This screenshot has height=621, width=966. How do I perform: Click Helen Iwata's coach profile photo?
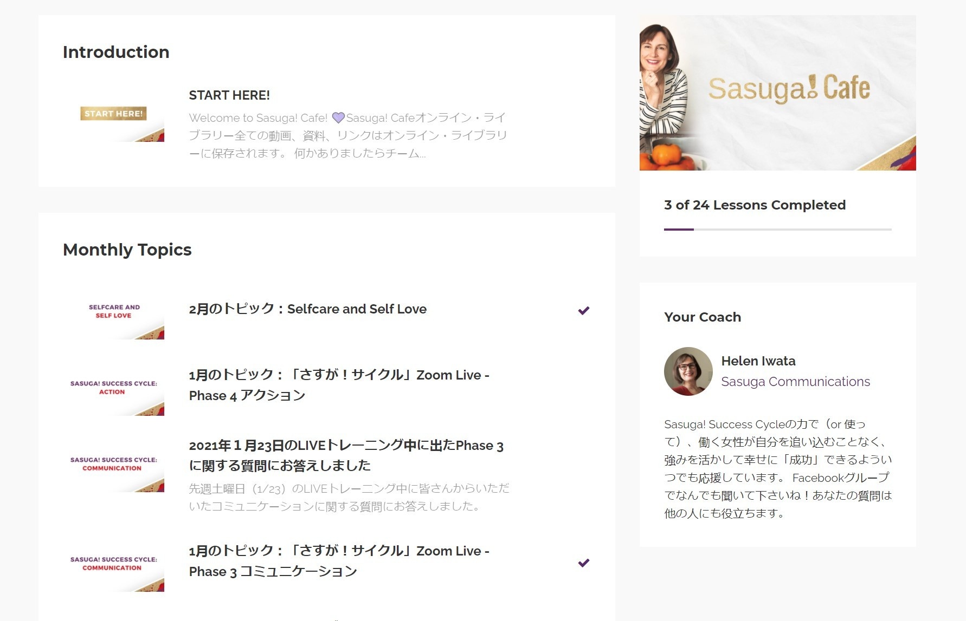click(x=688, y=371)
